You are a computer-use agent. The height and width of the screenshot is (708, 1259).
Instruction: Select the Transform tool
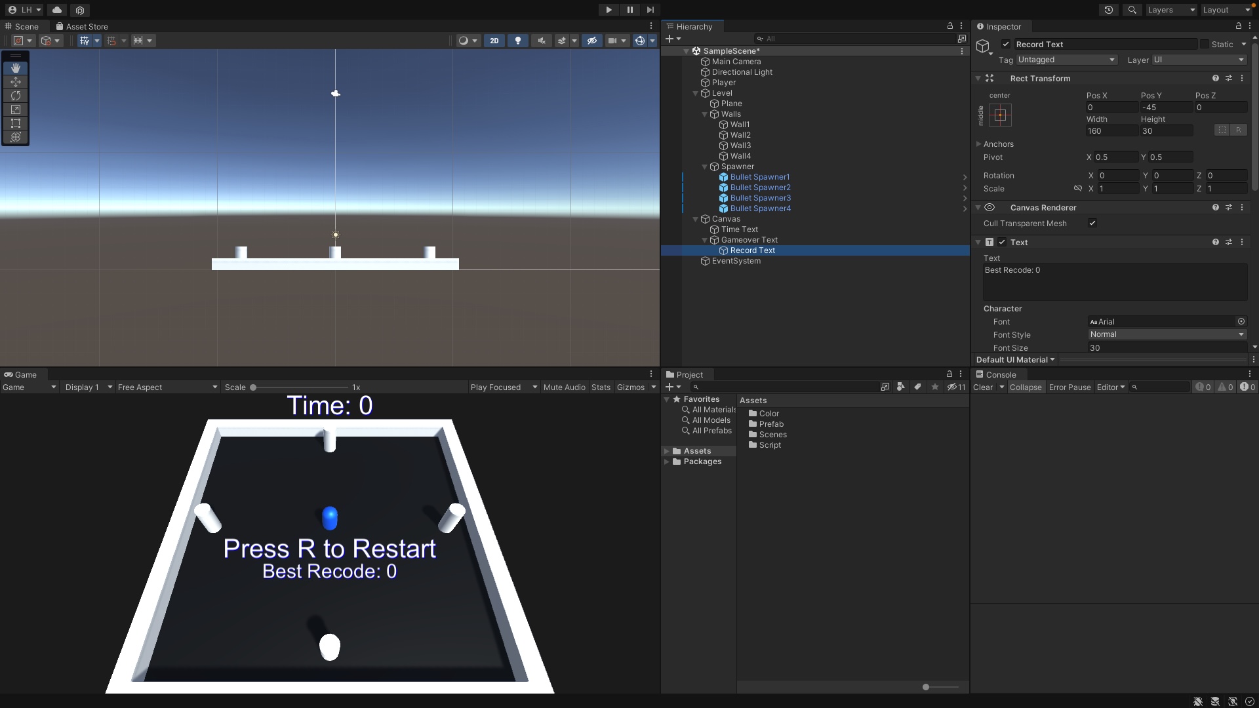coord(16,137)
